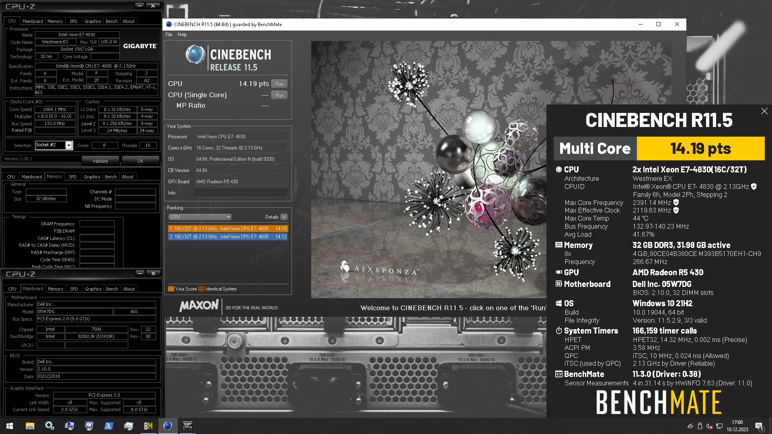Open the GBT CPU-Z taskbar icon

187,426
